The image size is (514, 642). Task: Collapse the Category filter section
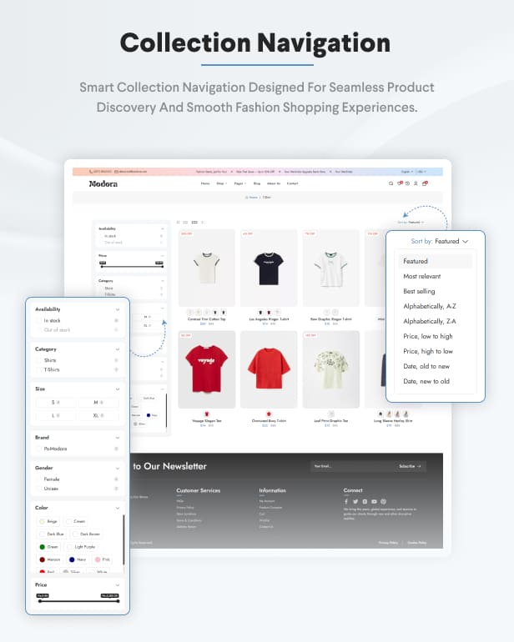[118, 349]
